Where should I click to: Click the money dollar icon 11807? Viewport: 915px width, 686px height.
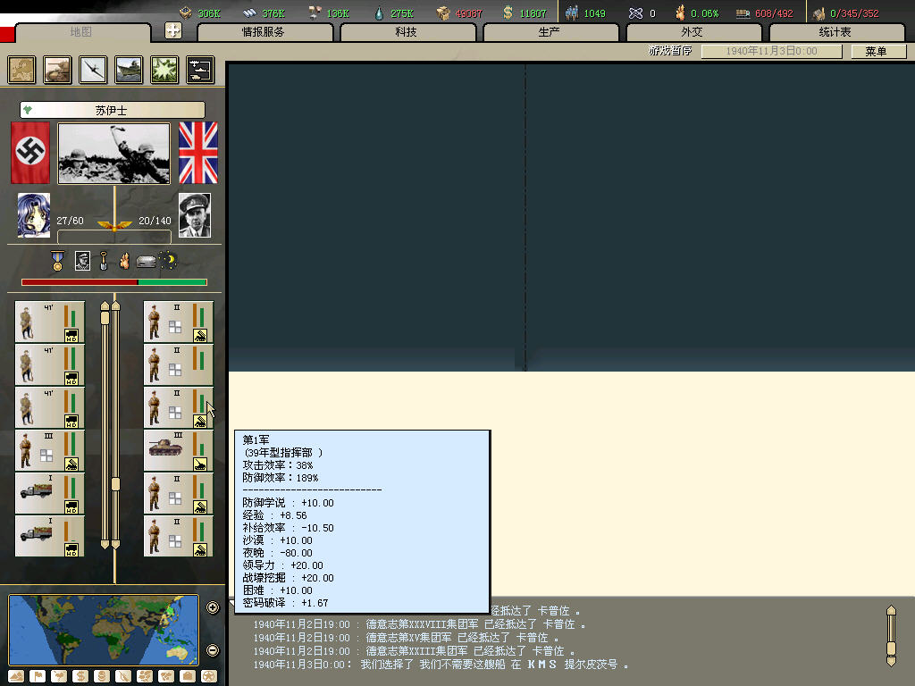[x=508, y=13]
